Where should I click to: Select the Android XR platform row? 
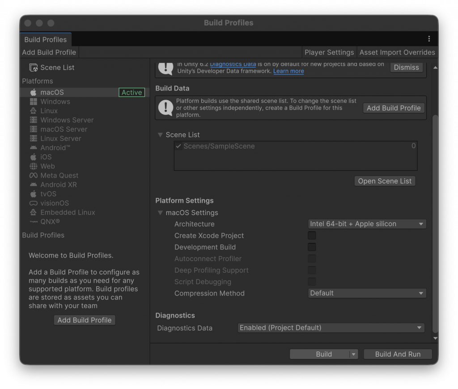point(85,185)
